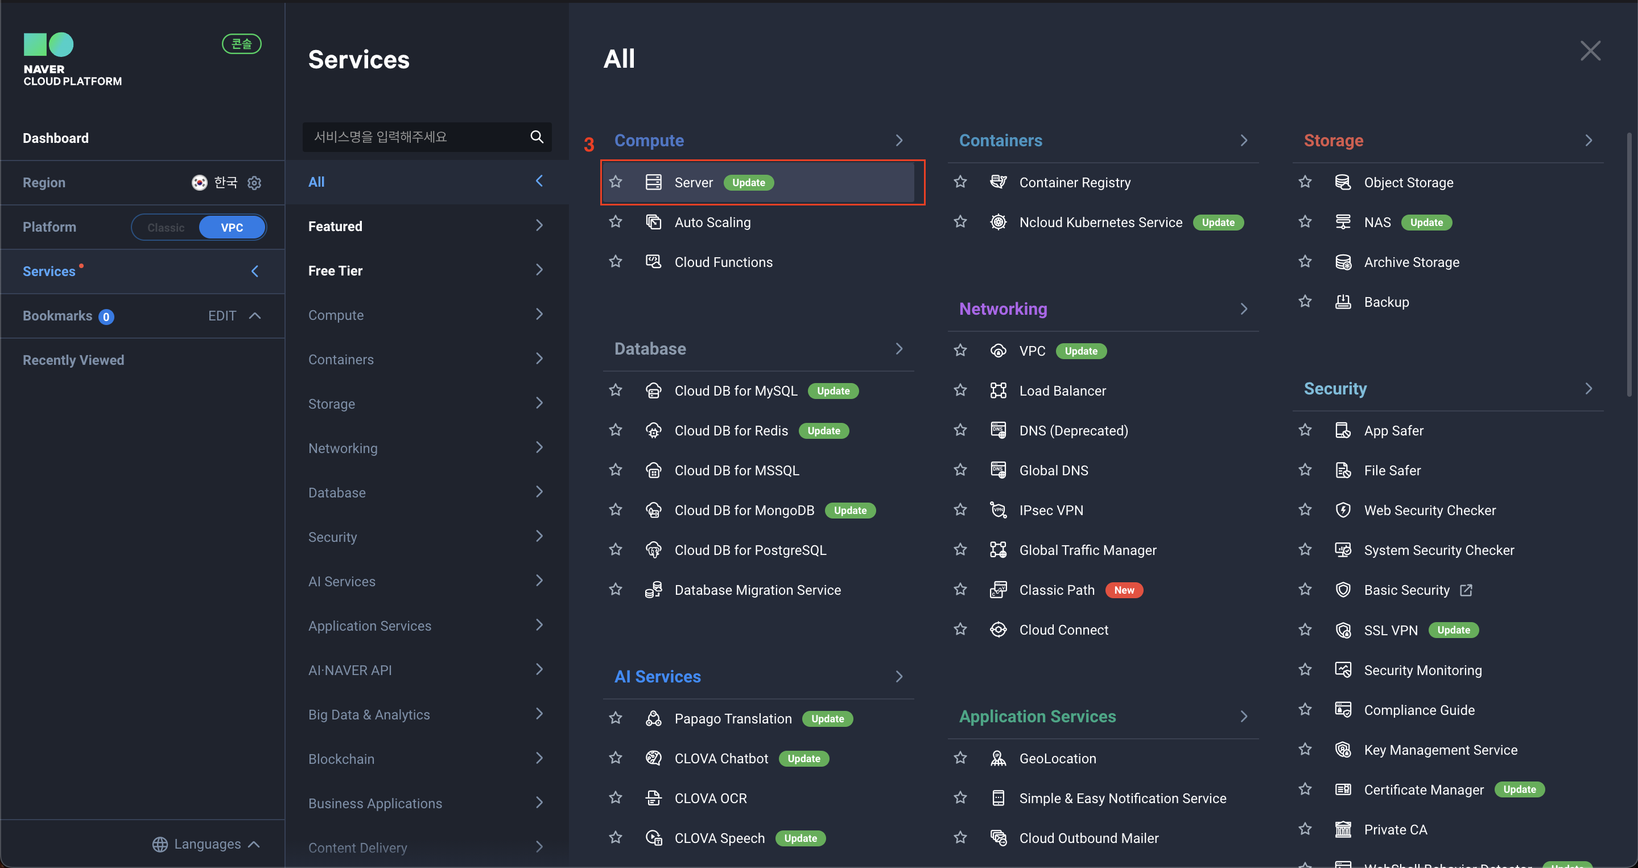Click EDIT next to Bookmarks
1638x868 pixels.
222,315
